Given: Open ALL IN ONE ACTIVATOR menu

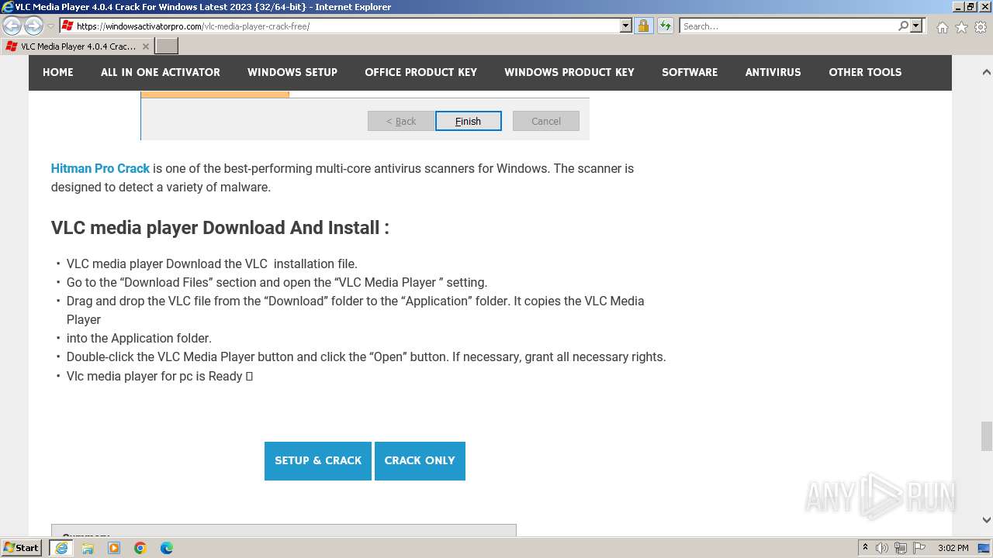Looking at the screenshot, I should pos(161,72).
